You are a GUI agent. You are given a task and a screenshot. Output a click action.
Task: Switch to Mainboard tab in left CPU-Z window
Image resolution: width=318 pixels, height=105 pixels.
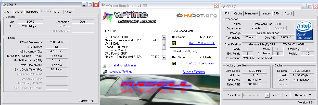click(32, 12)
